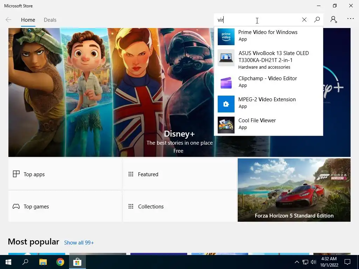This screenshot has height=269, width=359.
Task: Switch to the Home tab
Action: click(x=28, y=20)
